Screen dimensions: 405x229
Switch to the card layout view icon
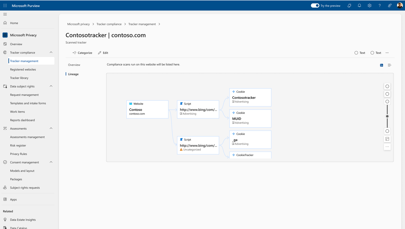(x=381, y=65)
